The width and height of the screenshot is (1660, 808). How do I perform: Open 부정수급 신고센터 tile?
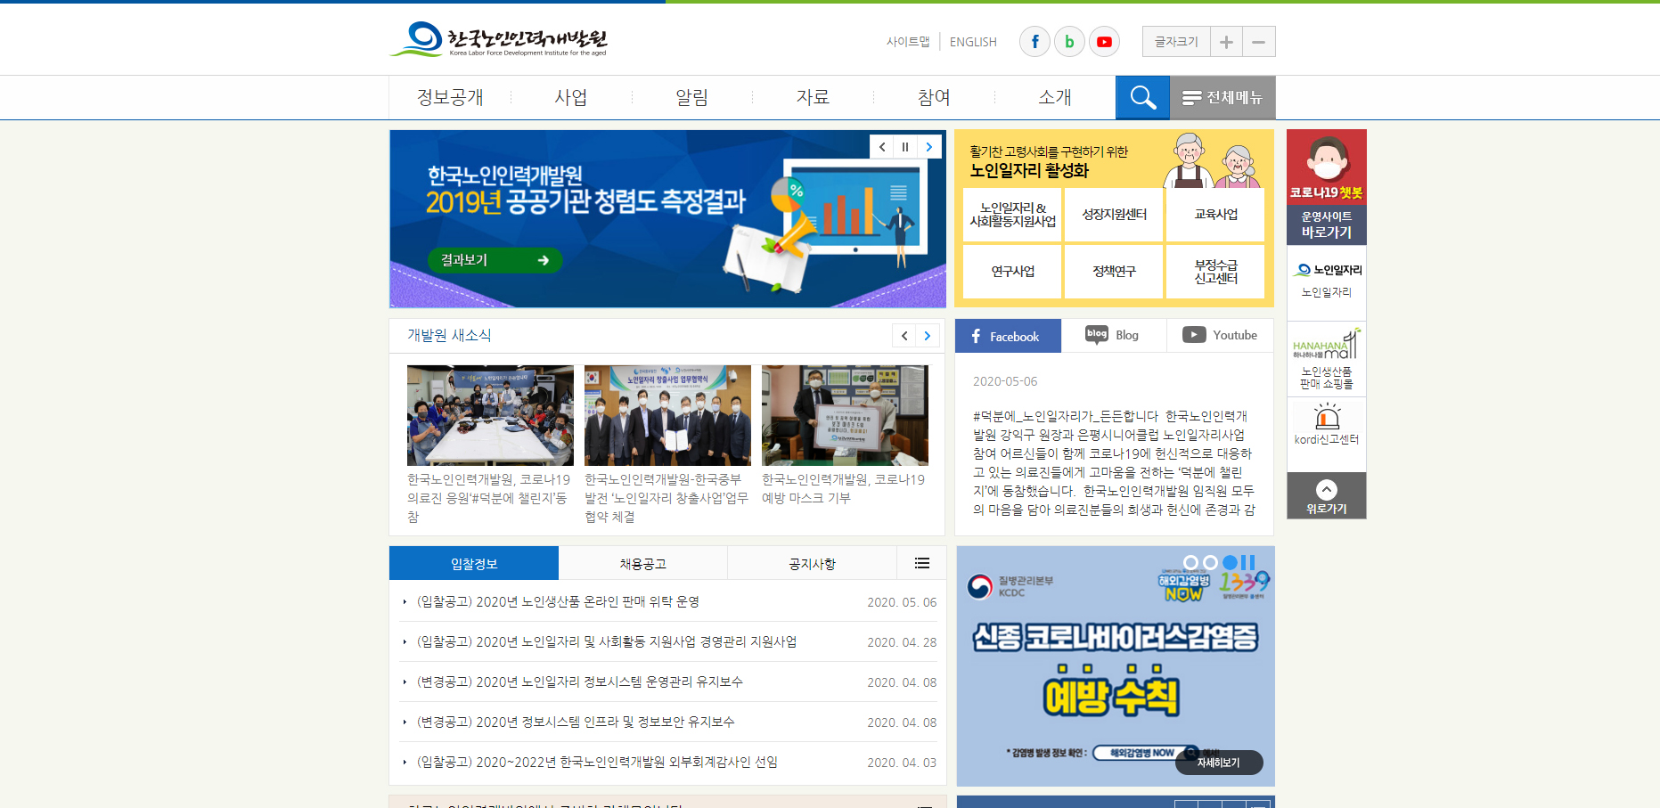(x=1215, y=272)
